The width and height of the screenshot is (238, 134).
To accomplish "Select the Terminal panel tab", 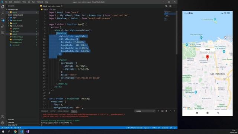I will pos(74,111).
